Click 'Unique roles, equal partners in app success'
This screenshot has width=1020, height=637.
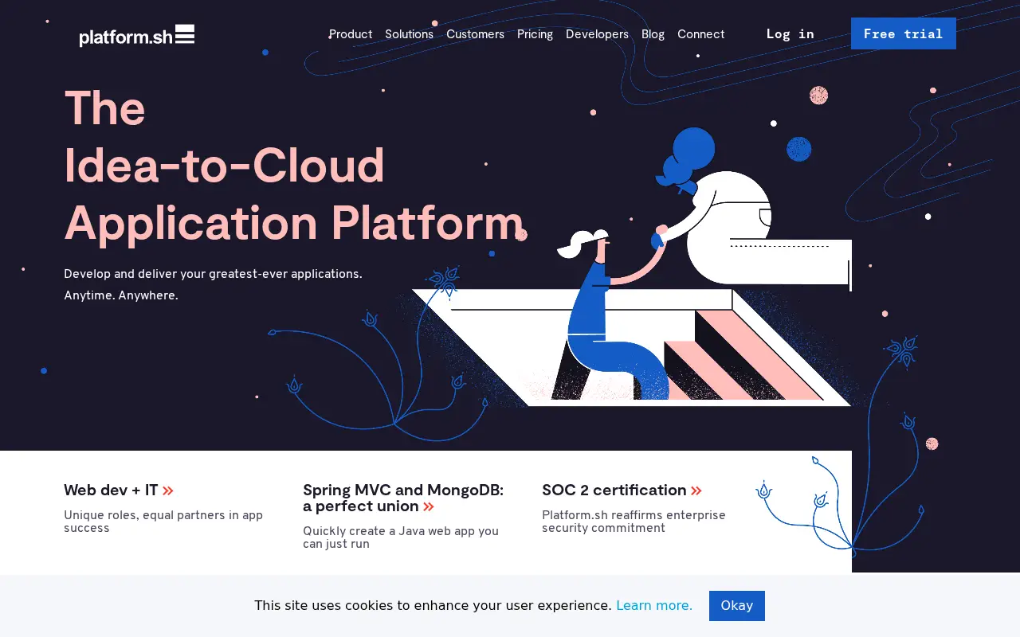(x=163, y=522)
